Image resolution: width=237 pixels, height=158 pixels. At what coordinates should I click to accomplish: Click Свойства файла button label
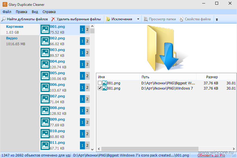click(198, 19)
